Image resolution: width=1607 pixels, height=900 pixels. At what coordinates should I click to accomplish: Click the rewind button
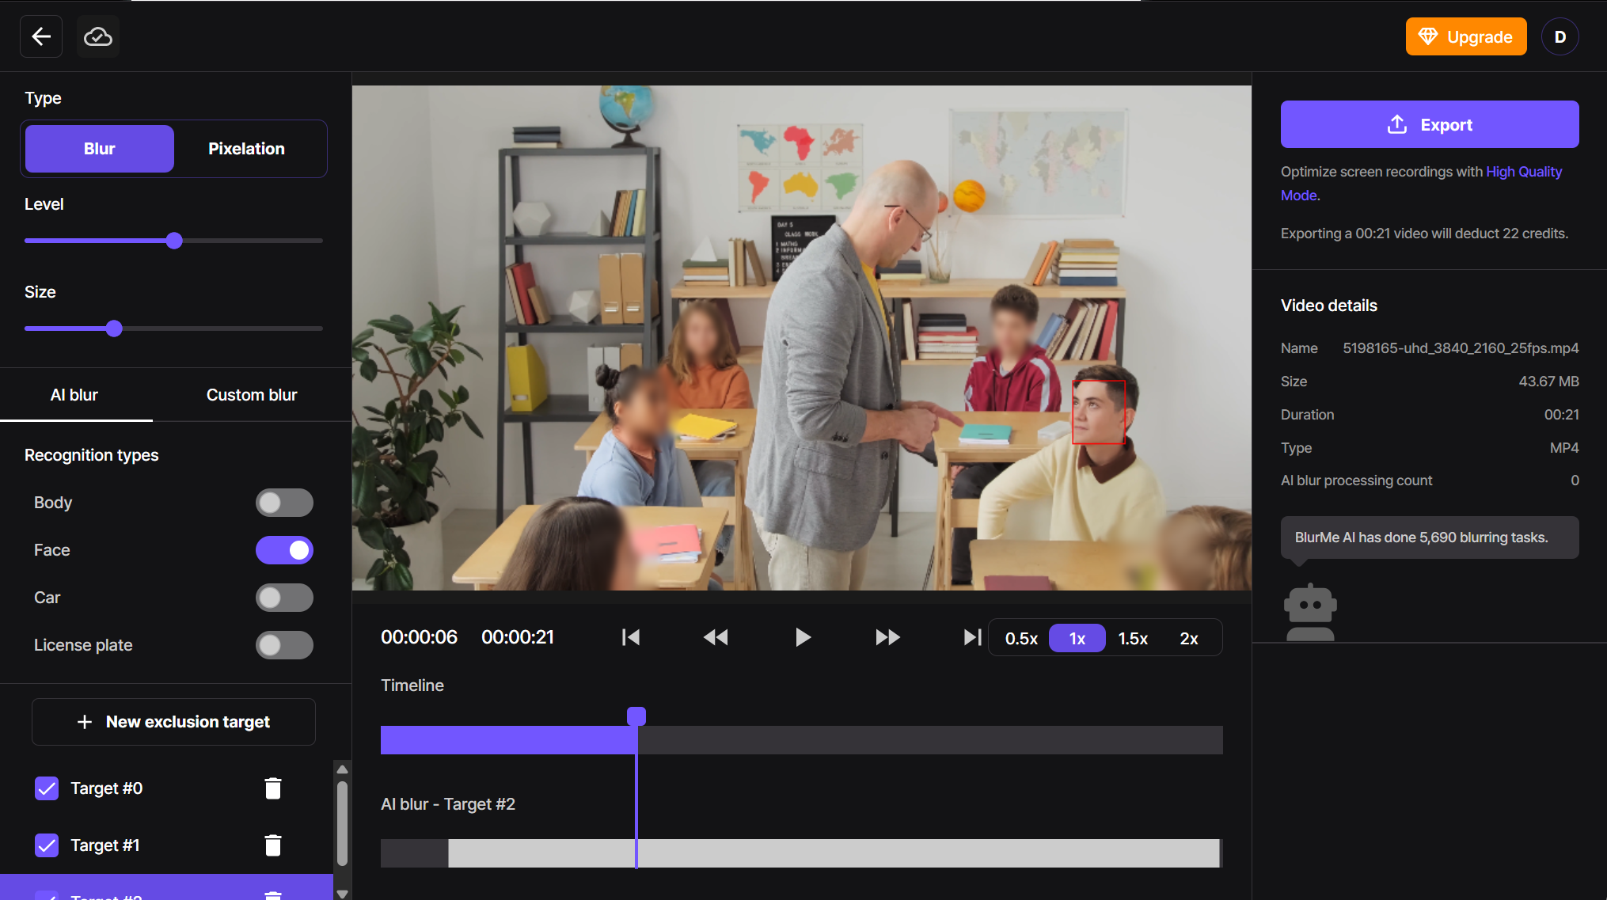(716, 637)
